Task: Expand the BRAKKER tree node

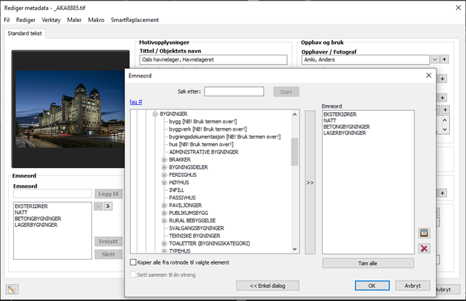Action: 164,160
